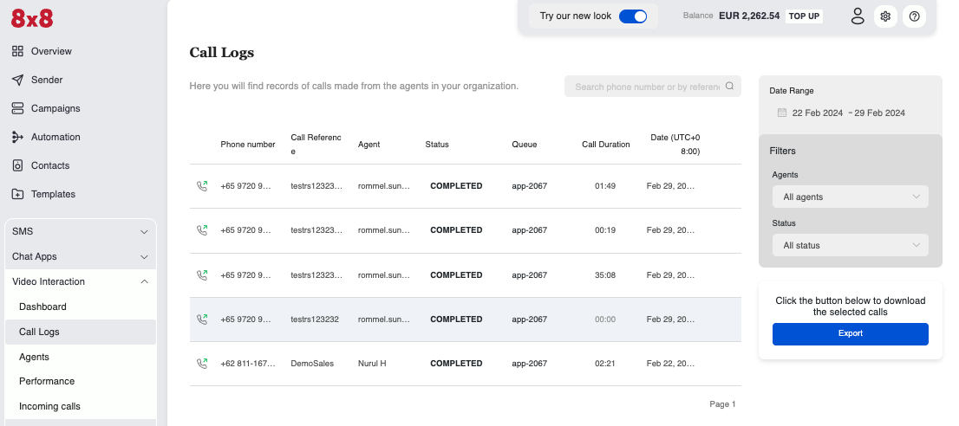The height and width of the screenshot is (426, 959).
Task: Click the Automation icon in sidebar
Action: (17, 137)
